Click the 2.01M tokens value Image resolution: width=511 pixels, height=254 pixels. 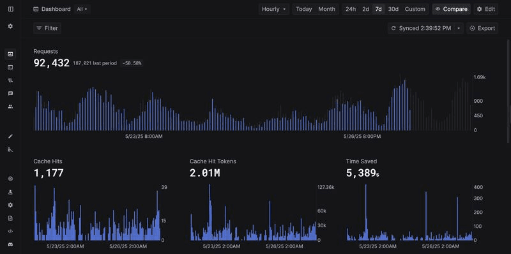coord(204,173)
